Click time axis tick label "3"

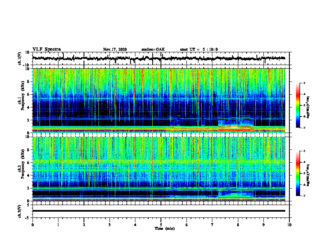(109, 225)
